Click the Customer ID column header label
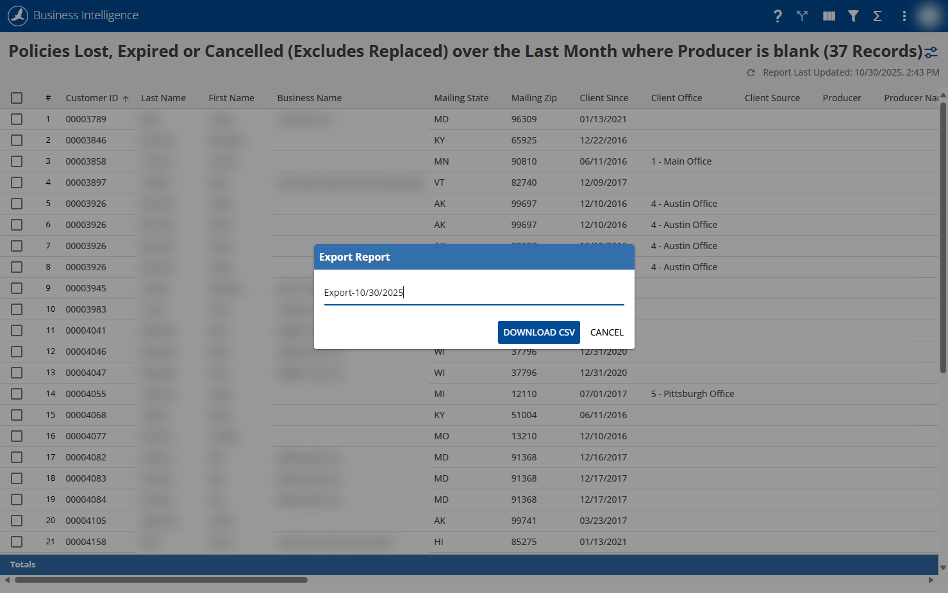 point(92,98)
